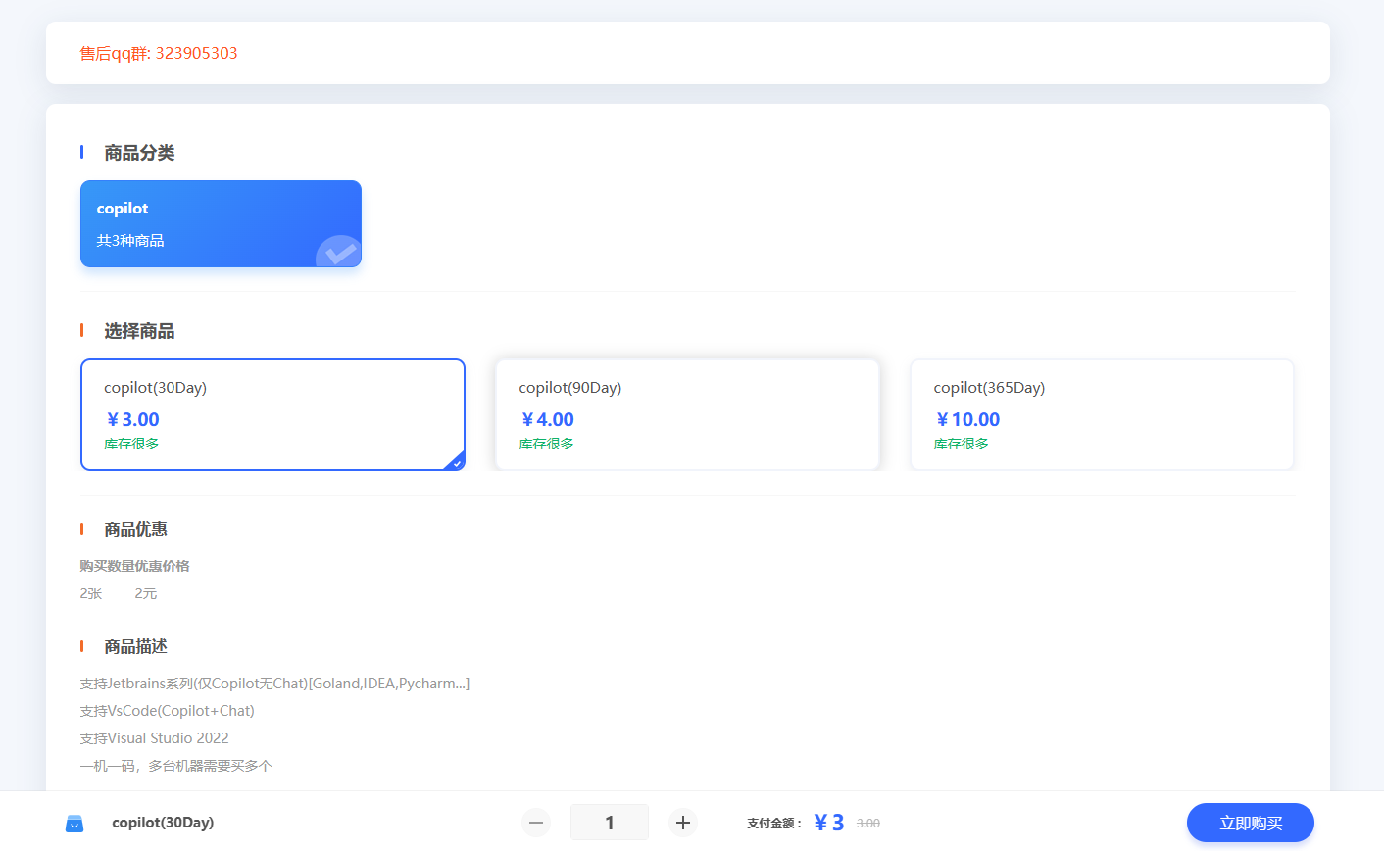Click the 支持VsCode(Copilot+Chat) description line

click(x=167, y=711)
